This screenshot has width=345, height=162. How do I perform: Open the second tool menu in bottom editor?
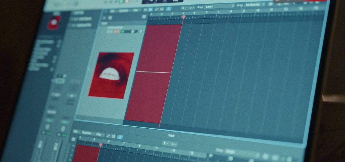point(173,144)
